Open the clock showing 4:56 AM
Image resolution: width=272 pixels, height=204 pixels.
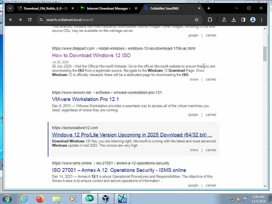pyautogui.click(x=258, y=199)
